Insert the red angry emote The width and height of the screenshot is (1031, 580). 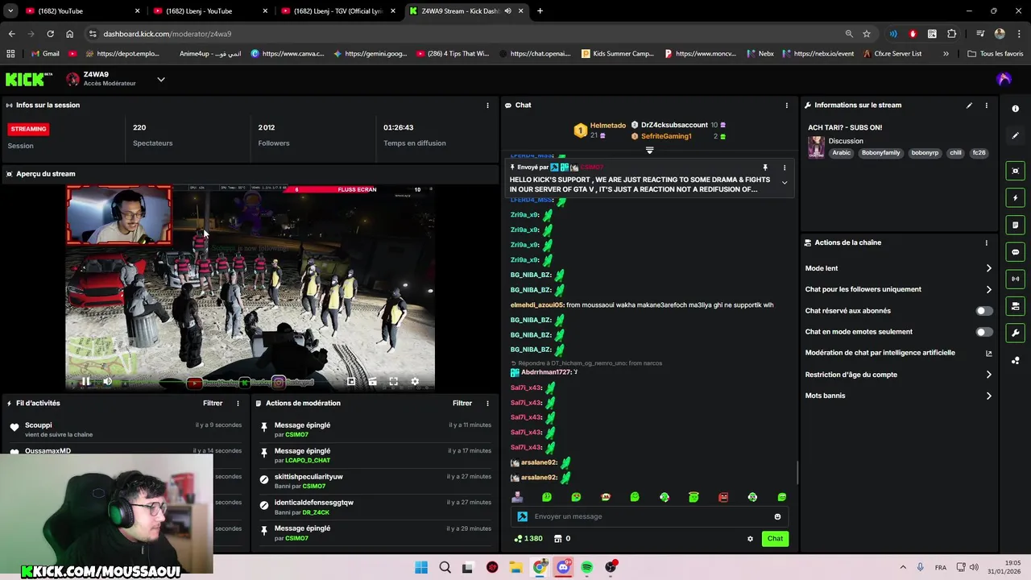point(723,497)
